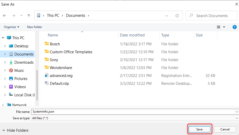Open the help question mark icon
Screen dimensions: 239x135
[234, 27]
